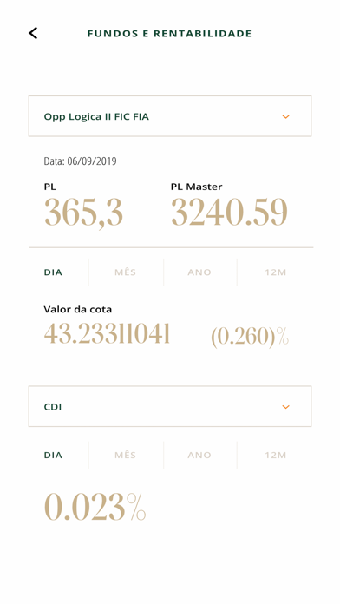Open the Opp Logica II FIC FIA dropdown
Screen dimensions: 340x604
coord(170,116)
